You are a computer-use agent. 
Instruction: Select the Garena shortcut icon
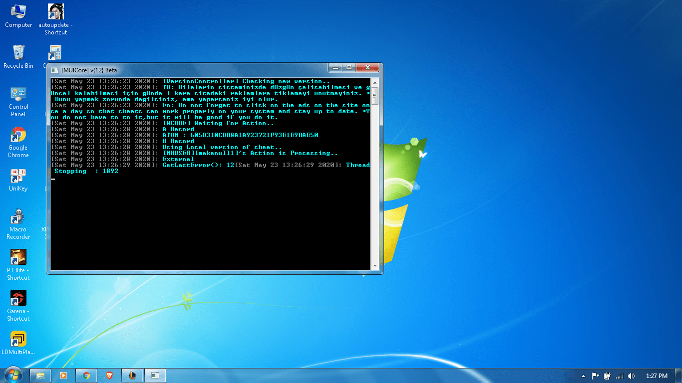(18, 306)
